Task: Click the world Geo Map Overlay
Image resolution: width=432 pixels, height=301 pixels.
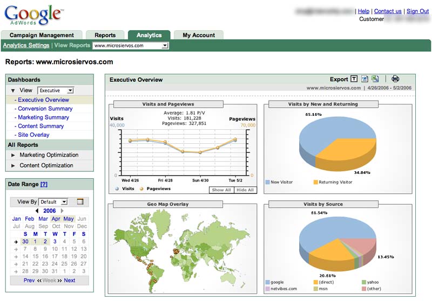Action: point(182,251)
